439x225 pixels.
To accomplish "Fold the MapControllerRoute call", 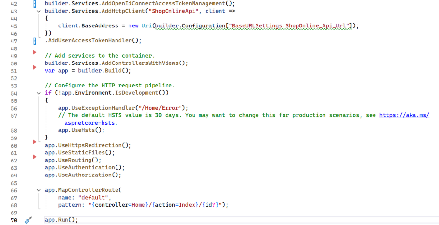I will (x=39, y=190).
